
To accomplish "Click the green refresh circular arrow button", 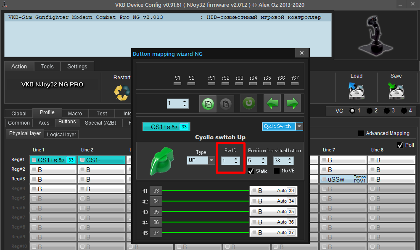I will click(249, 103).
